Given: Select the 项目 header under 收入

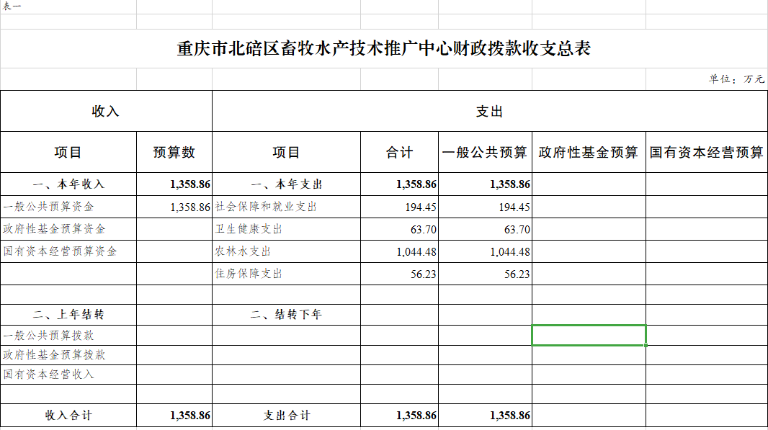Looking at the screenshot, I should click(68, 152).
